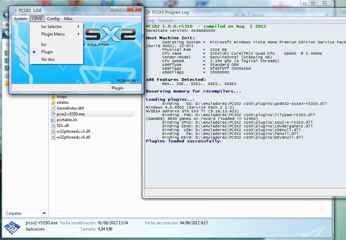Minimize the PCSX2 1.0.0 window
The image size is (346, 240).
tap(114, 9)
